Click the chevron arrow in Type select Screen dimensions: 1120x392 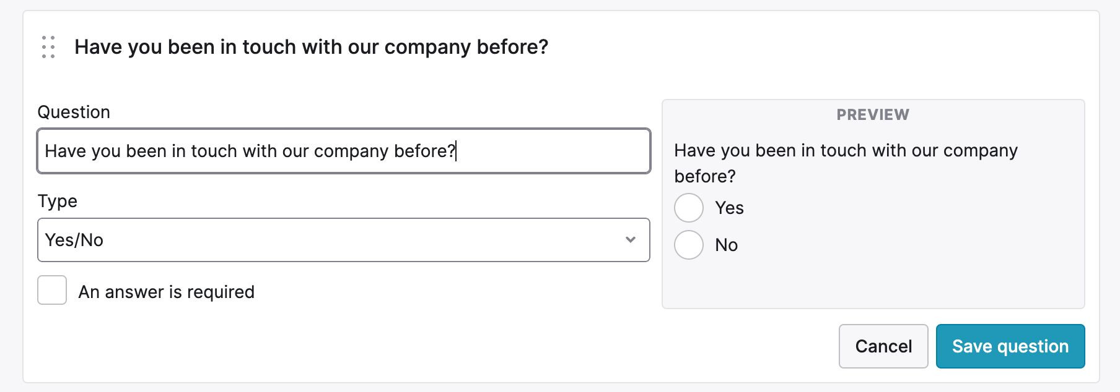tap(631, 240)
